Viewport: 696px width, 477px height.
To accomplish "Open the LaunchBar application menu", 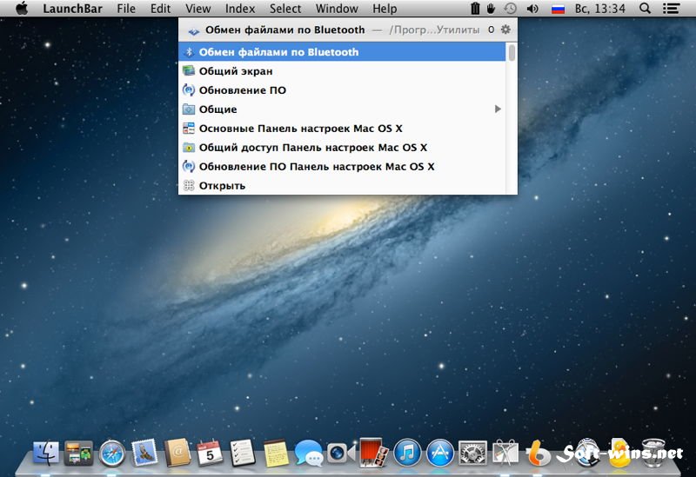I will tap(72, 9).
